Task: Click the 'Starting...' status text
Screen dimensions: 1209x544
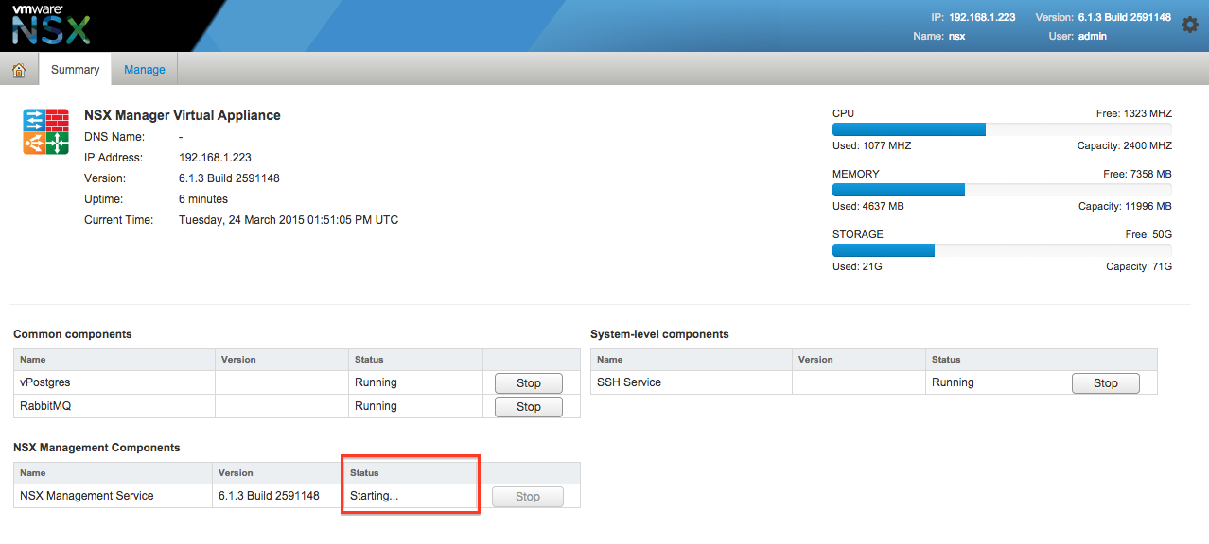Action: (375, 496)
